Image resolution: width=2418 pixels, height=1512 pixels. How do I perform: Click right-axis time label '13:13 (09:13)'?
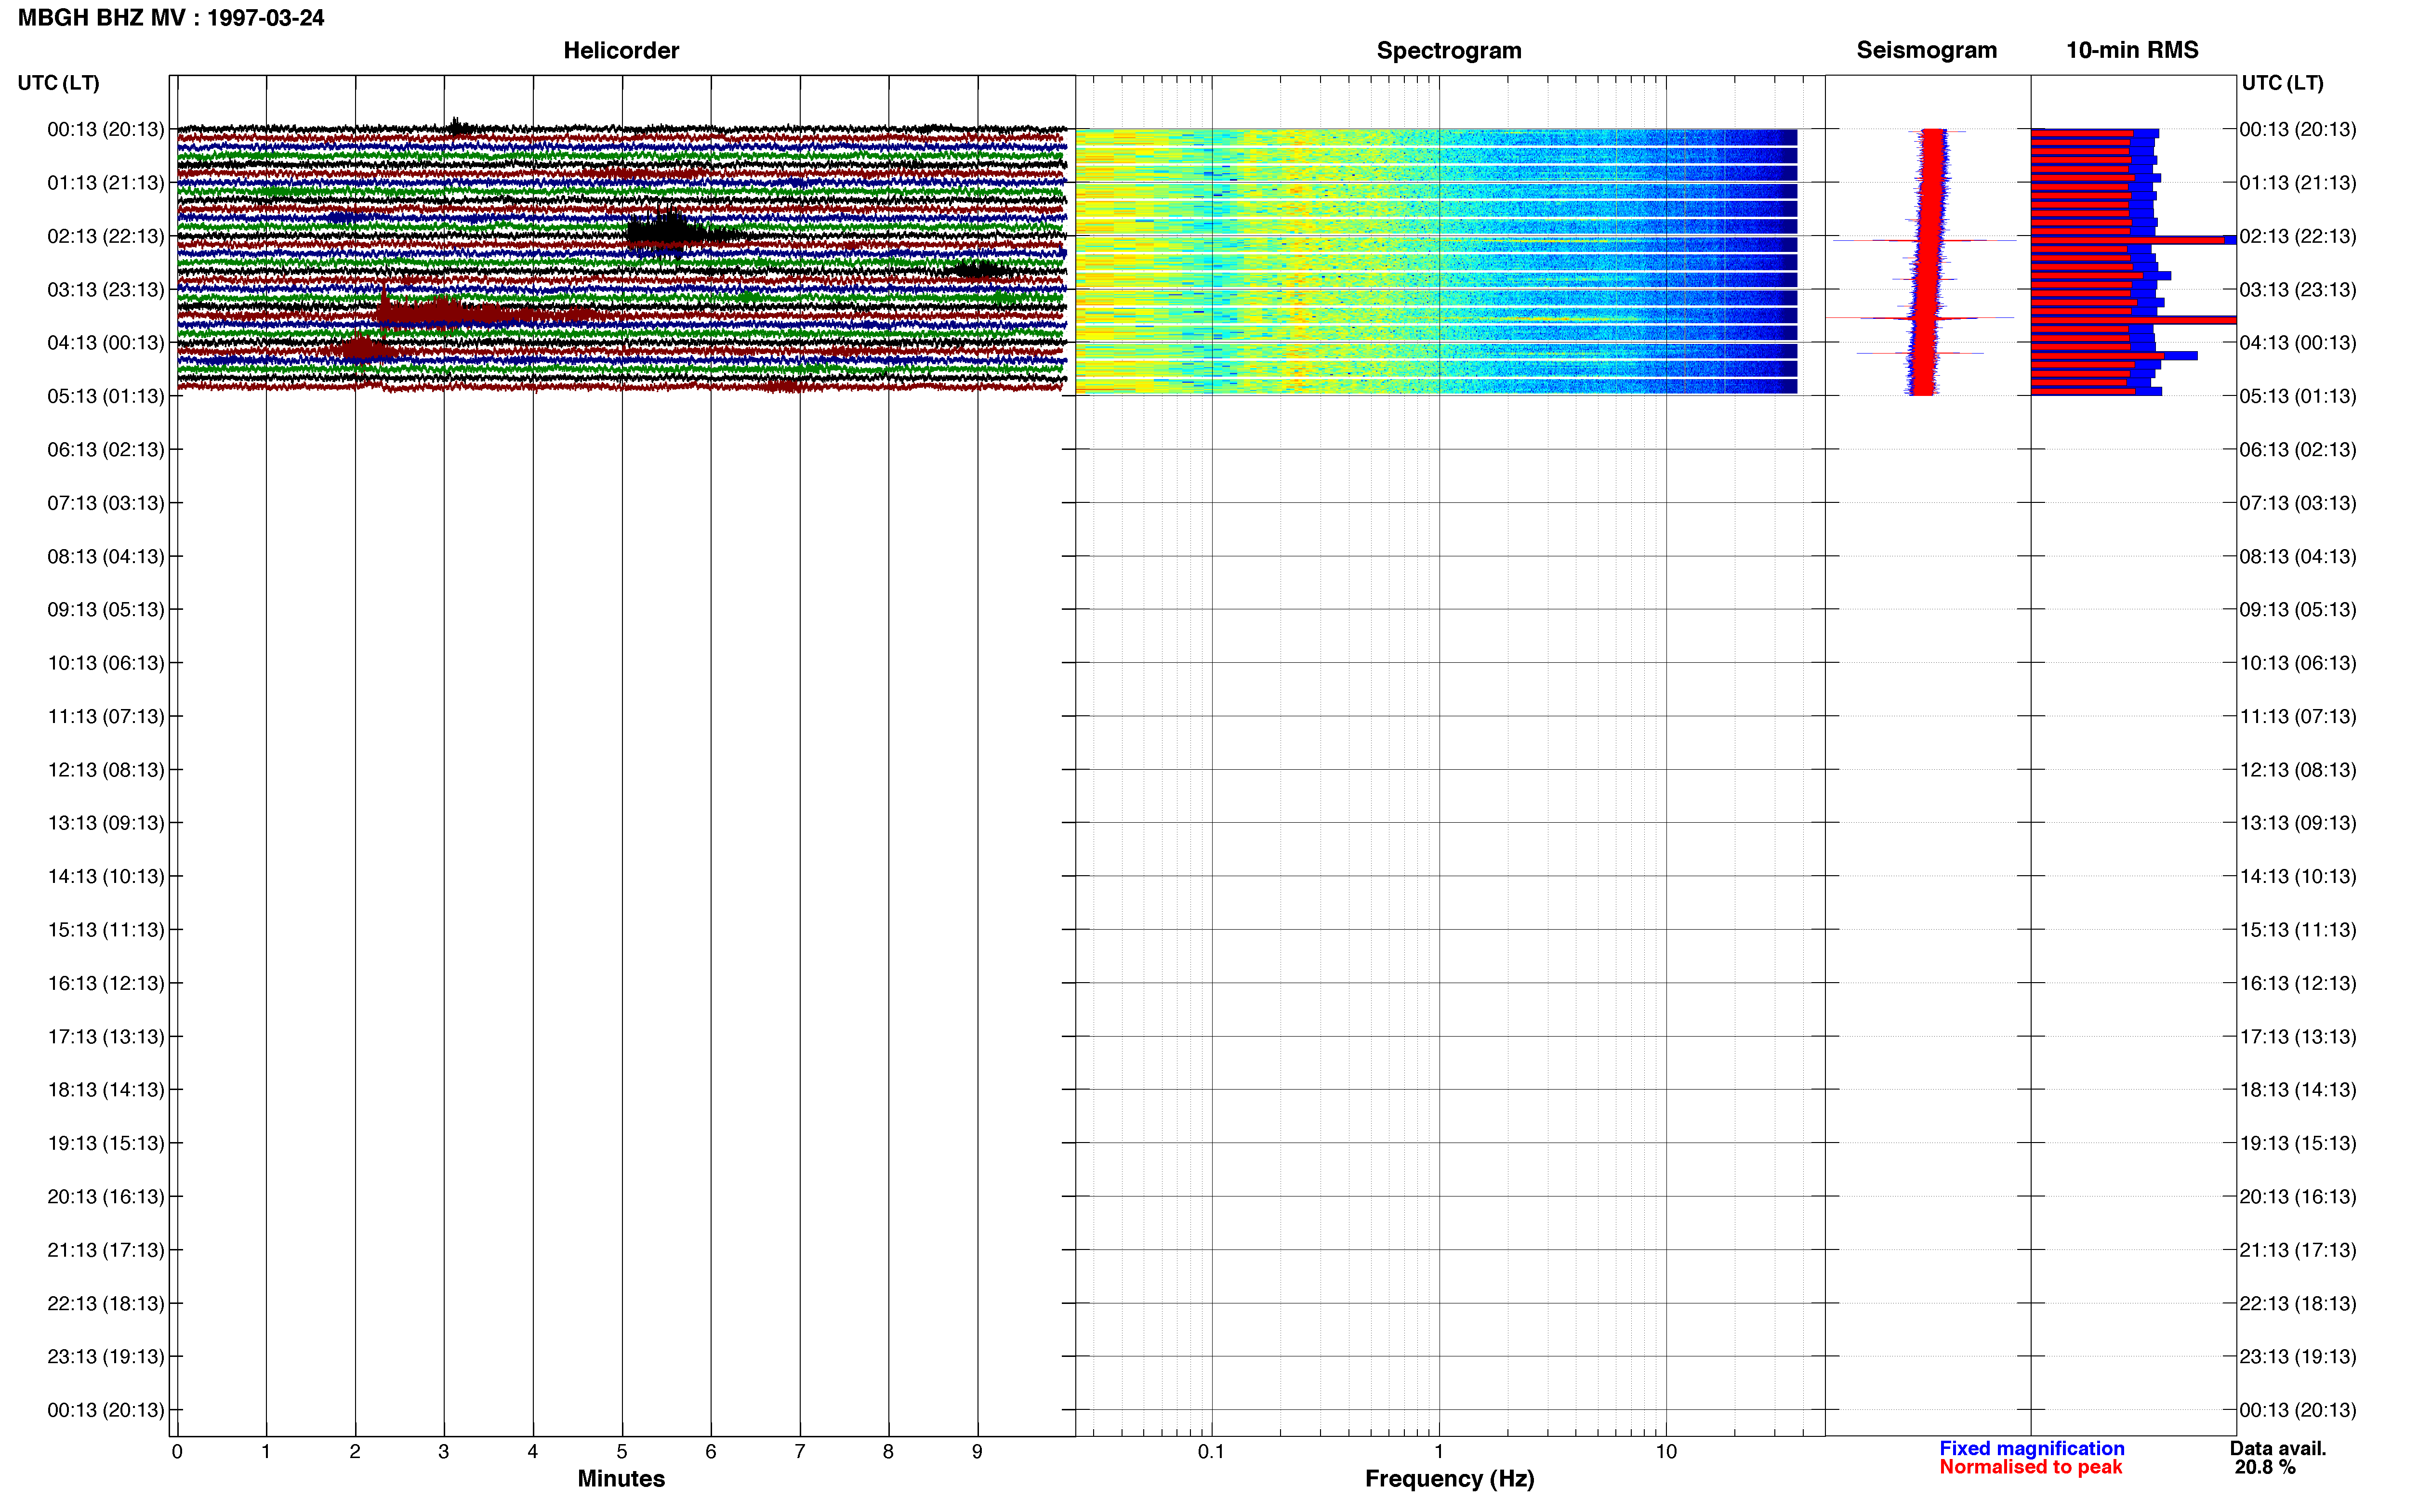click(2298, 823)
